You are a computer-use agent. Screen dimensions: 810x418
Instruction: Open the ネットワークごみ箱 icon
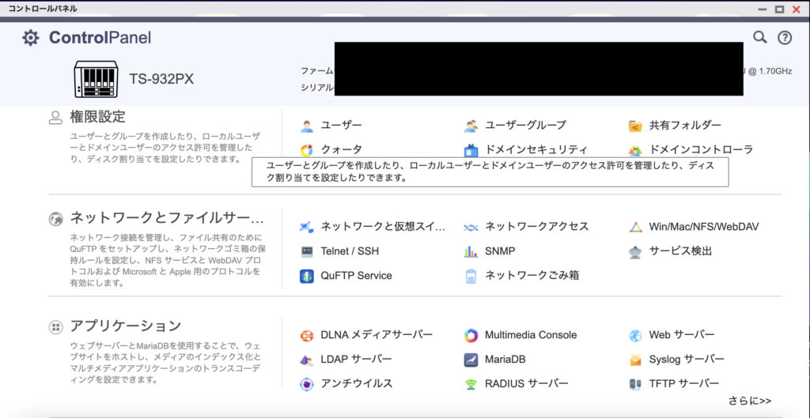(x=471, y=276)
